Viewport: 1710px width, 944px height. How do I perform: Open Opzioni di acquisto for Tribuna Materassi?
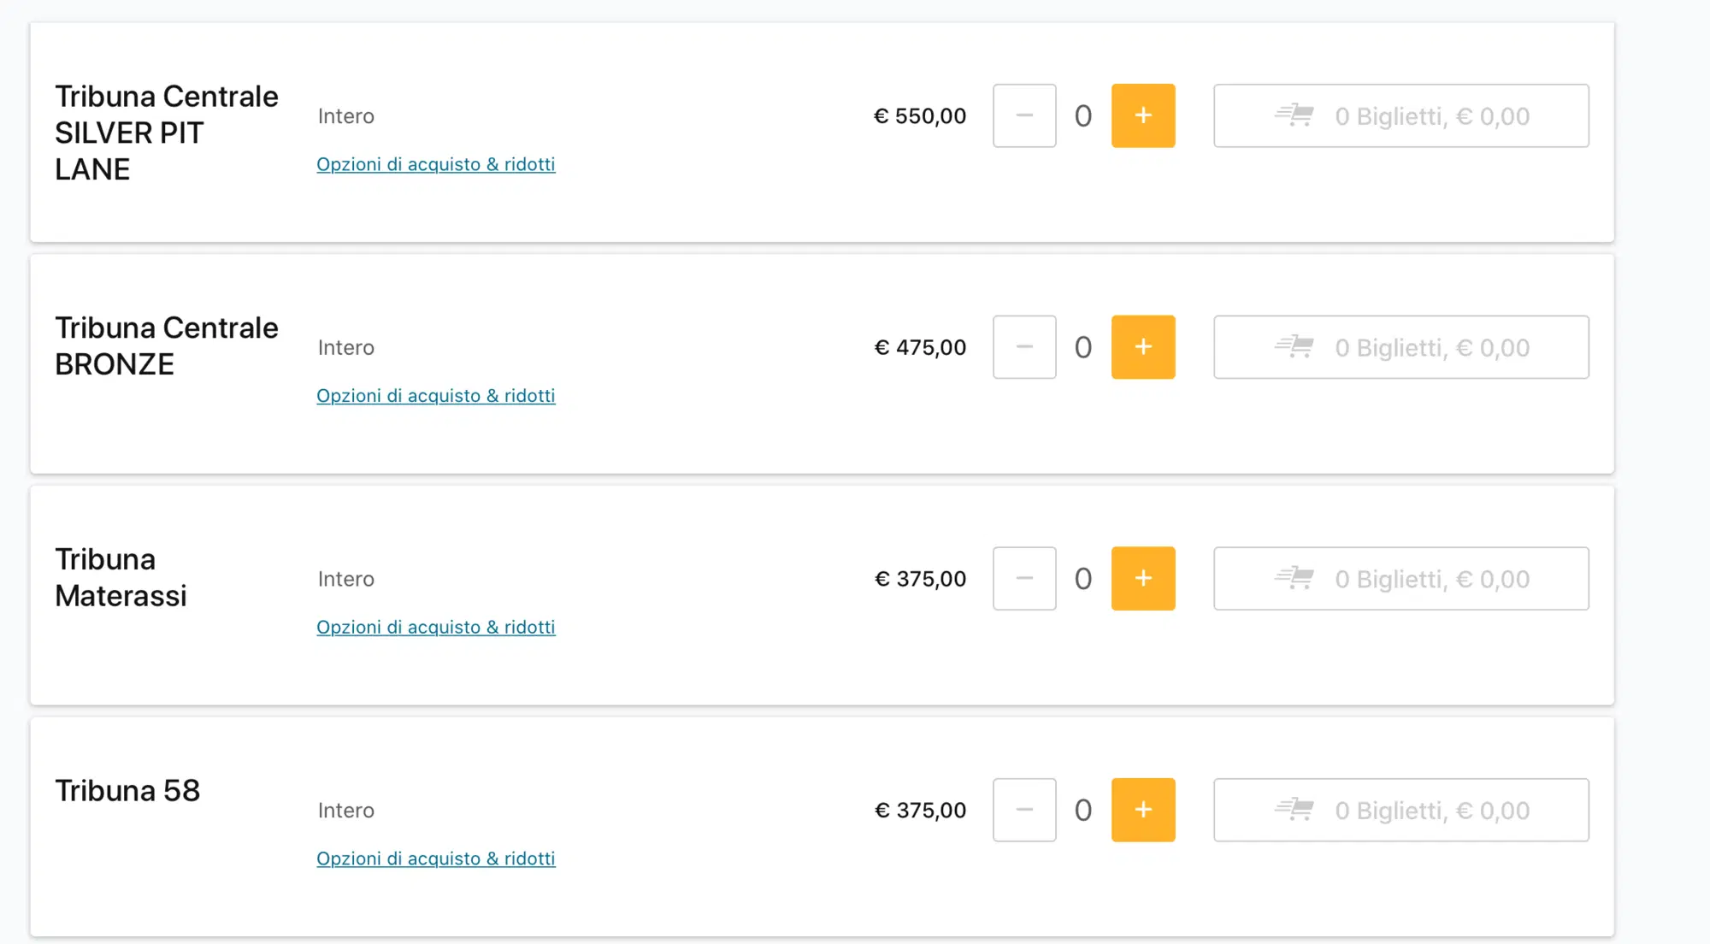pyautogui.click(x=435, y=628)
